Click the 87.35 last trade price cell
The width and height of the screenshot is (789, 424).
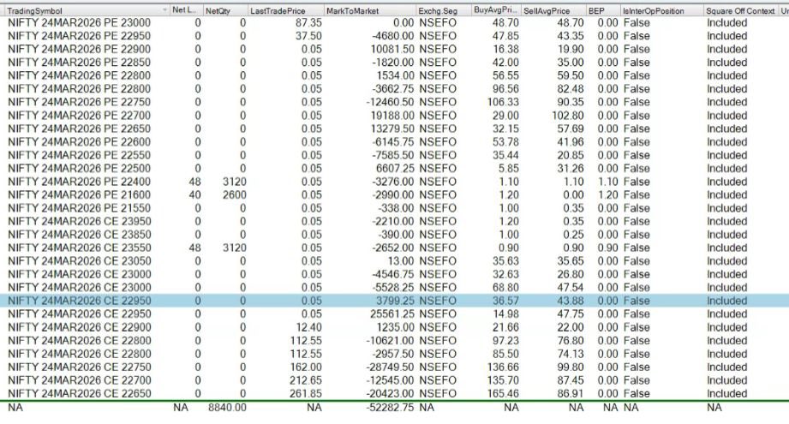coord(308,22)
